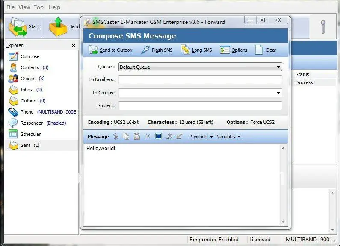Click the pin icon at top right
Viewport: 340px width, 246px height.
(x=323, y=27)
